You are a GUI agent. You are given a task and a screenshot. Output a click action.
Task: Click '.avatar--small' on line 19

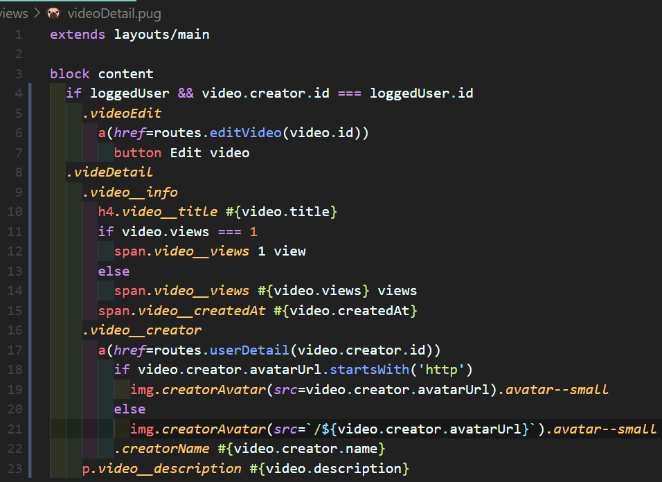[553, 389]
